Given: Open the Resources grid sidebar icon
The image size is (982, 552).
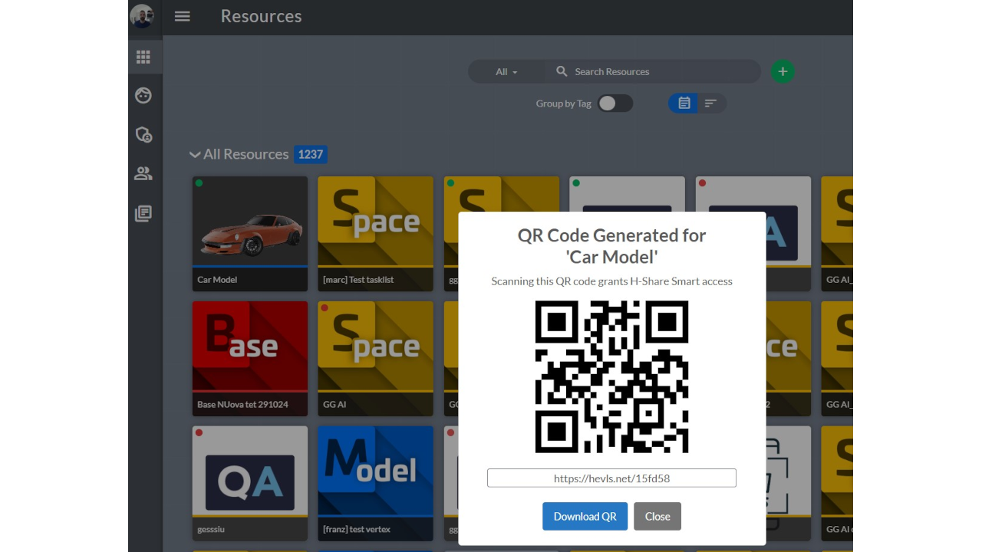Looking at the screenshot, I should tap(143, 58).
